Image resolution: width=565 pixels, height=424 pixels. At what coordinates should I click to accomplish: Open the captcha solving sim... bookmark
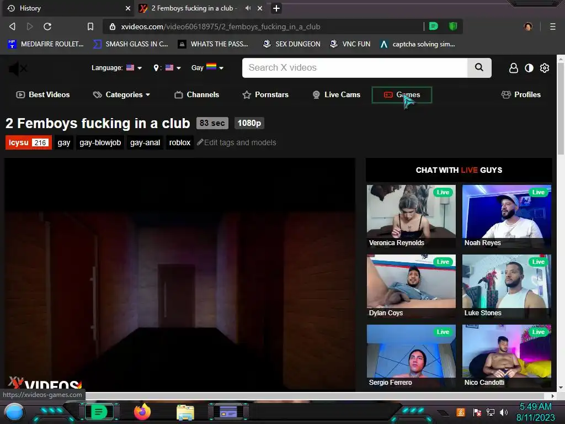pyautogui.click(x=418, y=44)
